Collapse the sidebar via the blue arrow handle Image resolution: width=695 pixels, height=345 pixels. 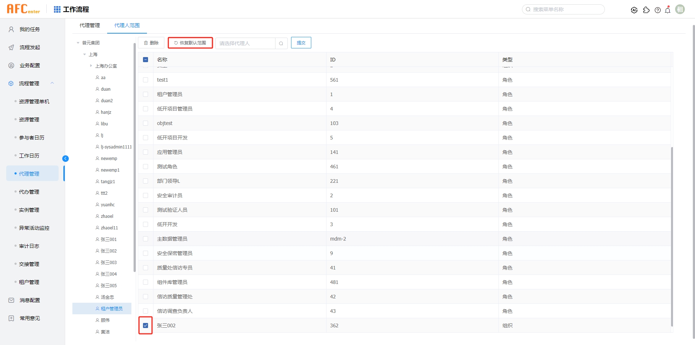(x=66, y=158)
